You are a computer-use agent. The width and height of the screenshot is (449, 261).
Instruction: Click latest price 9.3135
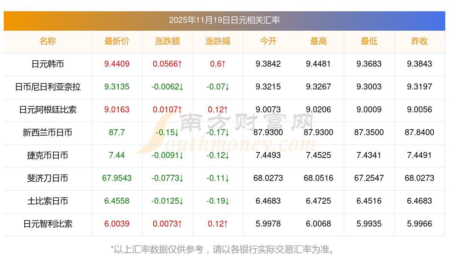click(117, 87)
